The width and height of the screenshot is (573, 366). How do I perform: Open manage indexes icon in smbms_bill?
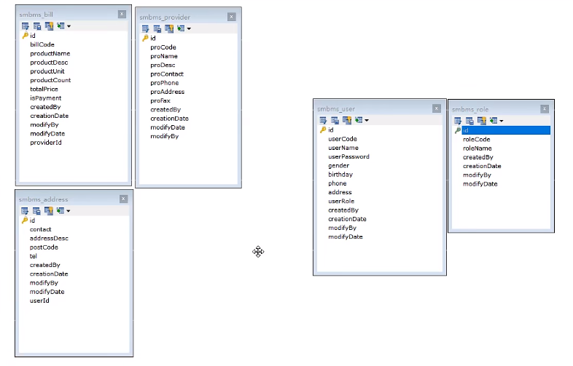pyautogui.click(x=37, y=26)
